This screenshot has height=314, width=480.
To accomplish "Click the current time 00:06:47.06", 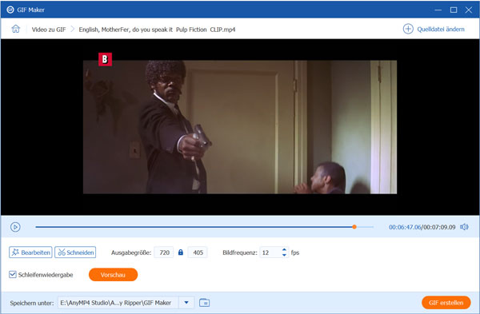I will pos(405,227).
